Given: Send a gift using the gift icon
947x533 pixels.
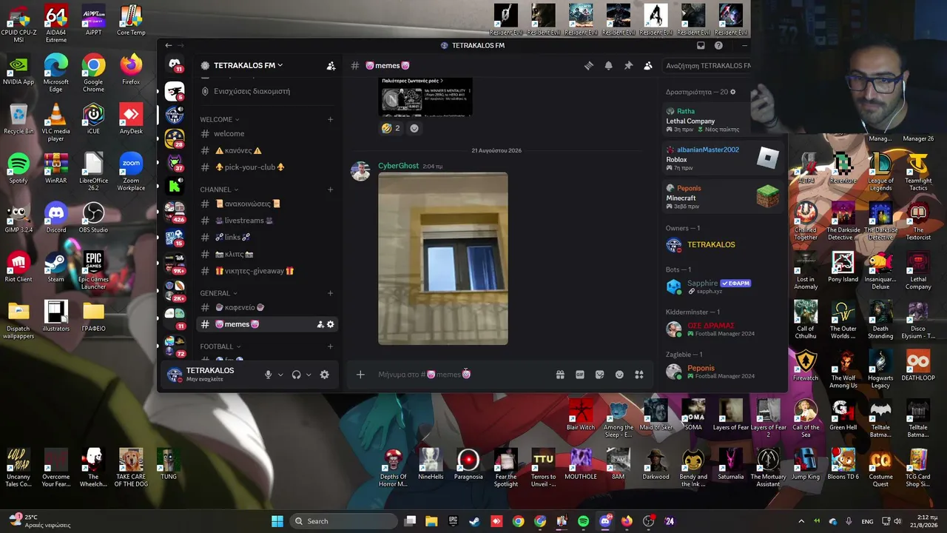Looking at the screenshot, I should pyautogui.click(x=560, y=375).
